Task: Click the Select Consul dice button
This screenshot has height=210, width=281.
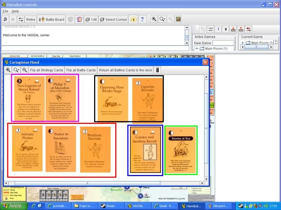Action: (x=113, y=19)
